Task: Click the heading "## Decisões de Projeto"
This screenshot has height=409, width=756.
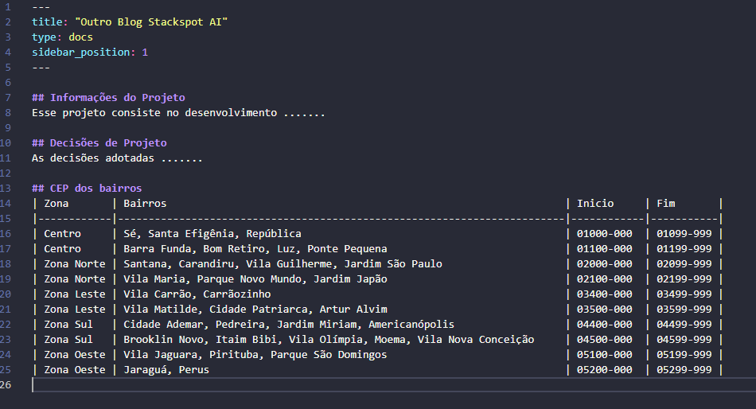Action: (99, 142)
